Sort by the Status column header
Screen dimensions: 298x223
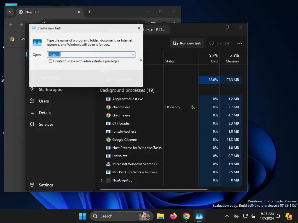click(x=181, y=58)
